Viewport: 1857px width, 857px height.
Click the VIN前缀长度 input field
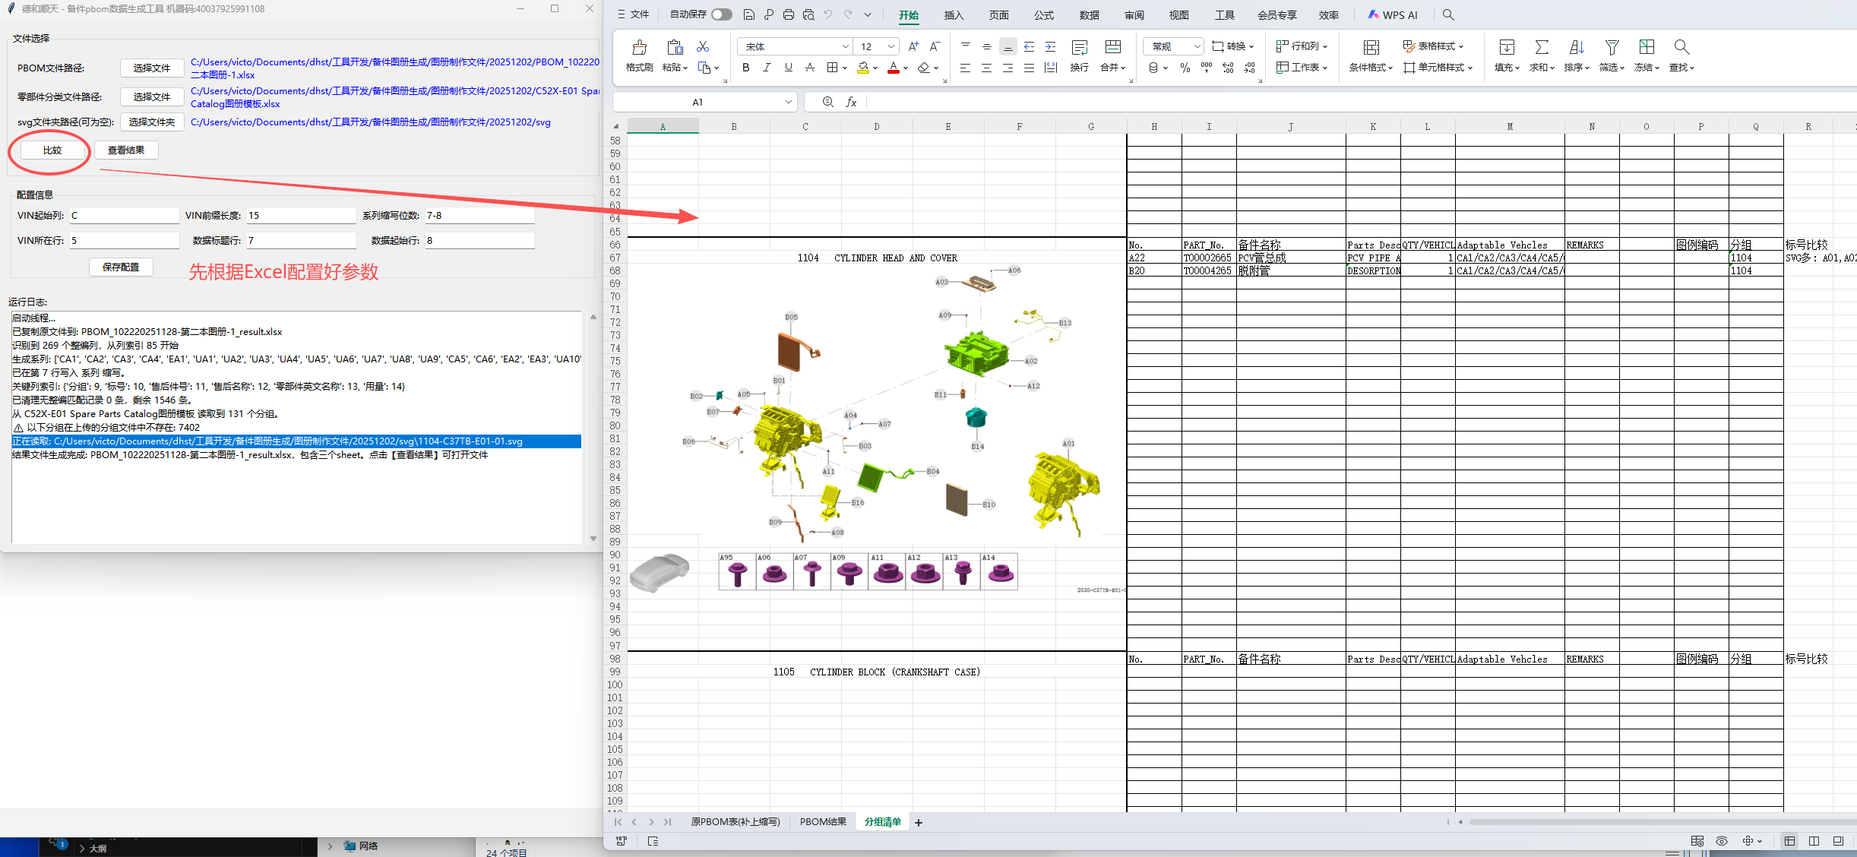click(x=301, y=216)
